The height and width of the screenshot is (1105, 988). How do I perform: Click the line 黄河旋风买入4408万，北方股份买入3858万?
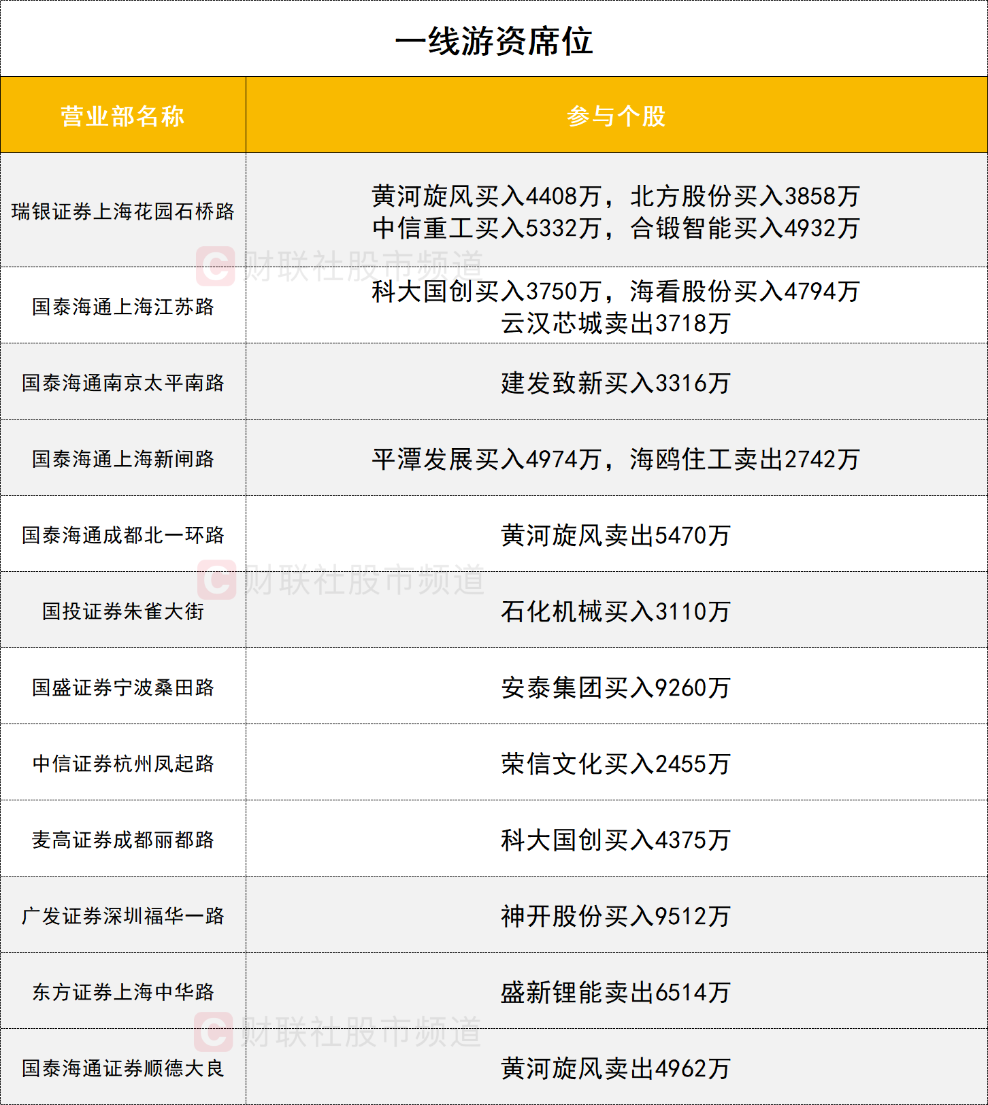(616, 196)
